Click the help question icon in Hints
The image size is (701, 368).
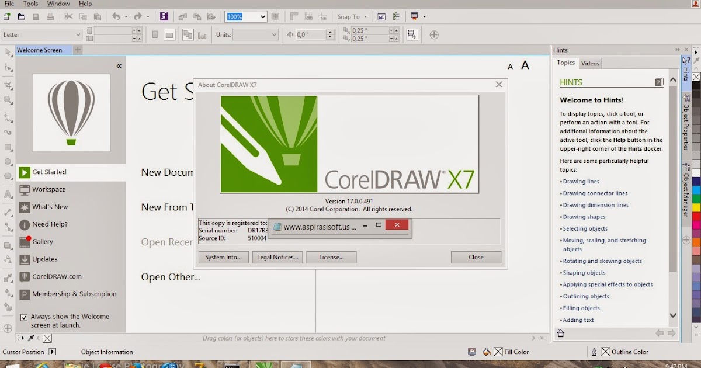(659, 82)
